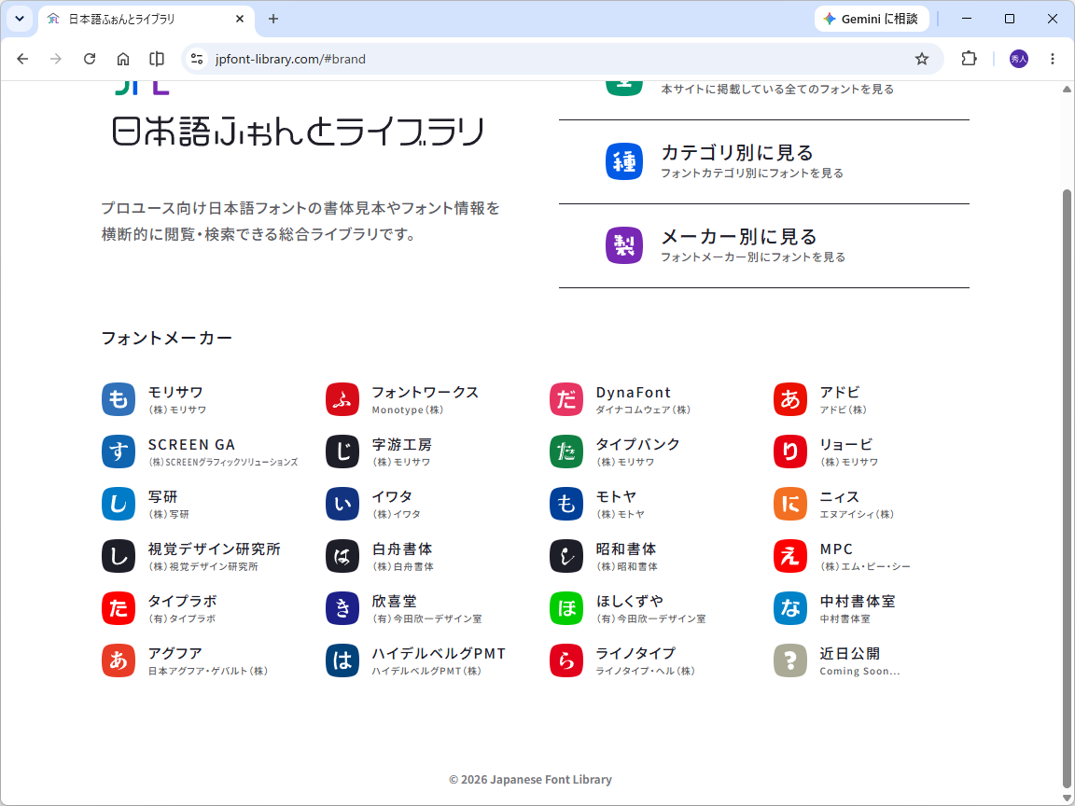The image size is (1075, 806).
Task: Open the 字游工房 dark じ icon
Action: pyautogui.click(x=342, y=452)
